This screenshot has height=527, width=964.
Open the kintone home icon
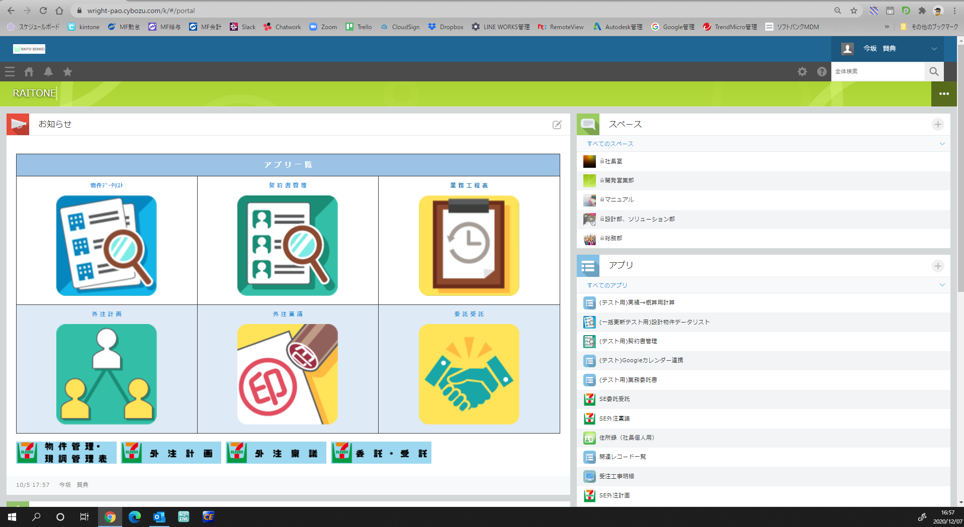(x=29, y=72)
